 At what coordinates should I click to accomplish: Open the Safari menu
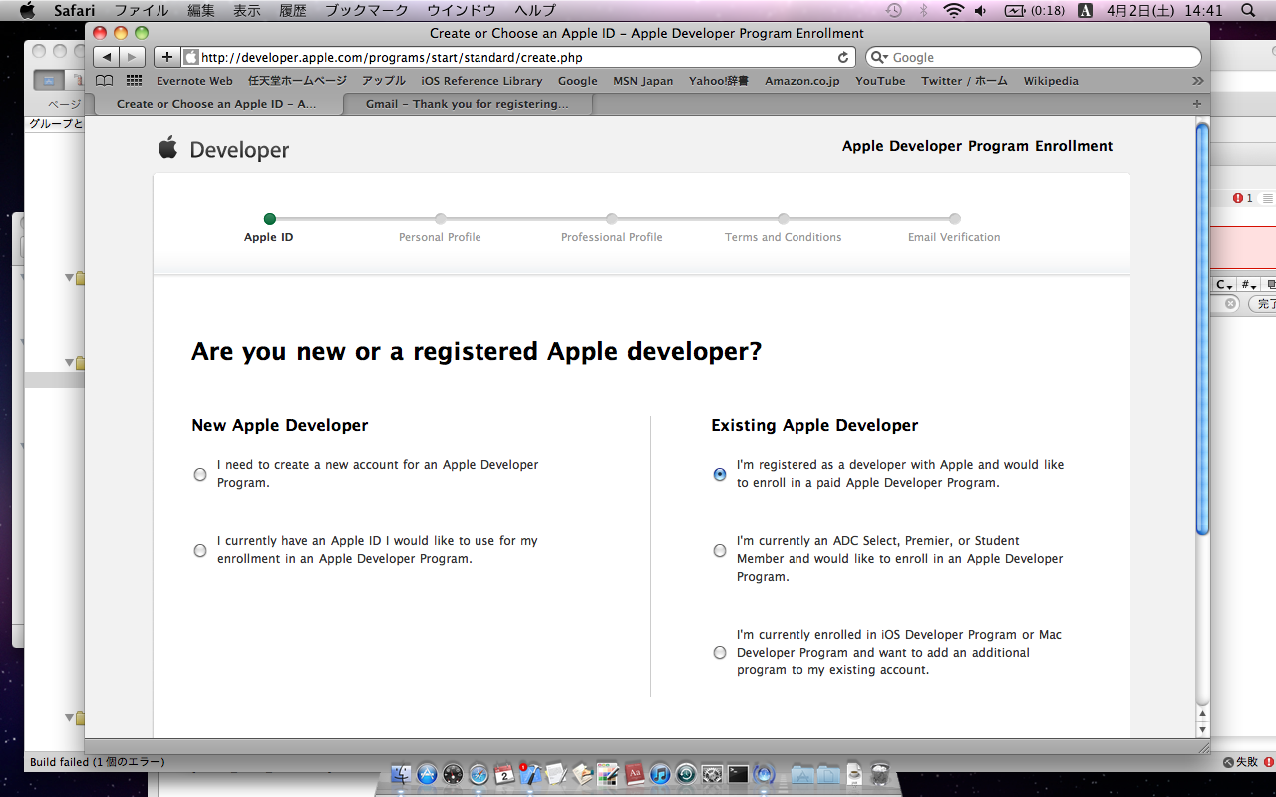point(74,11)
